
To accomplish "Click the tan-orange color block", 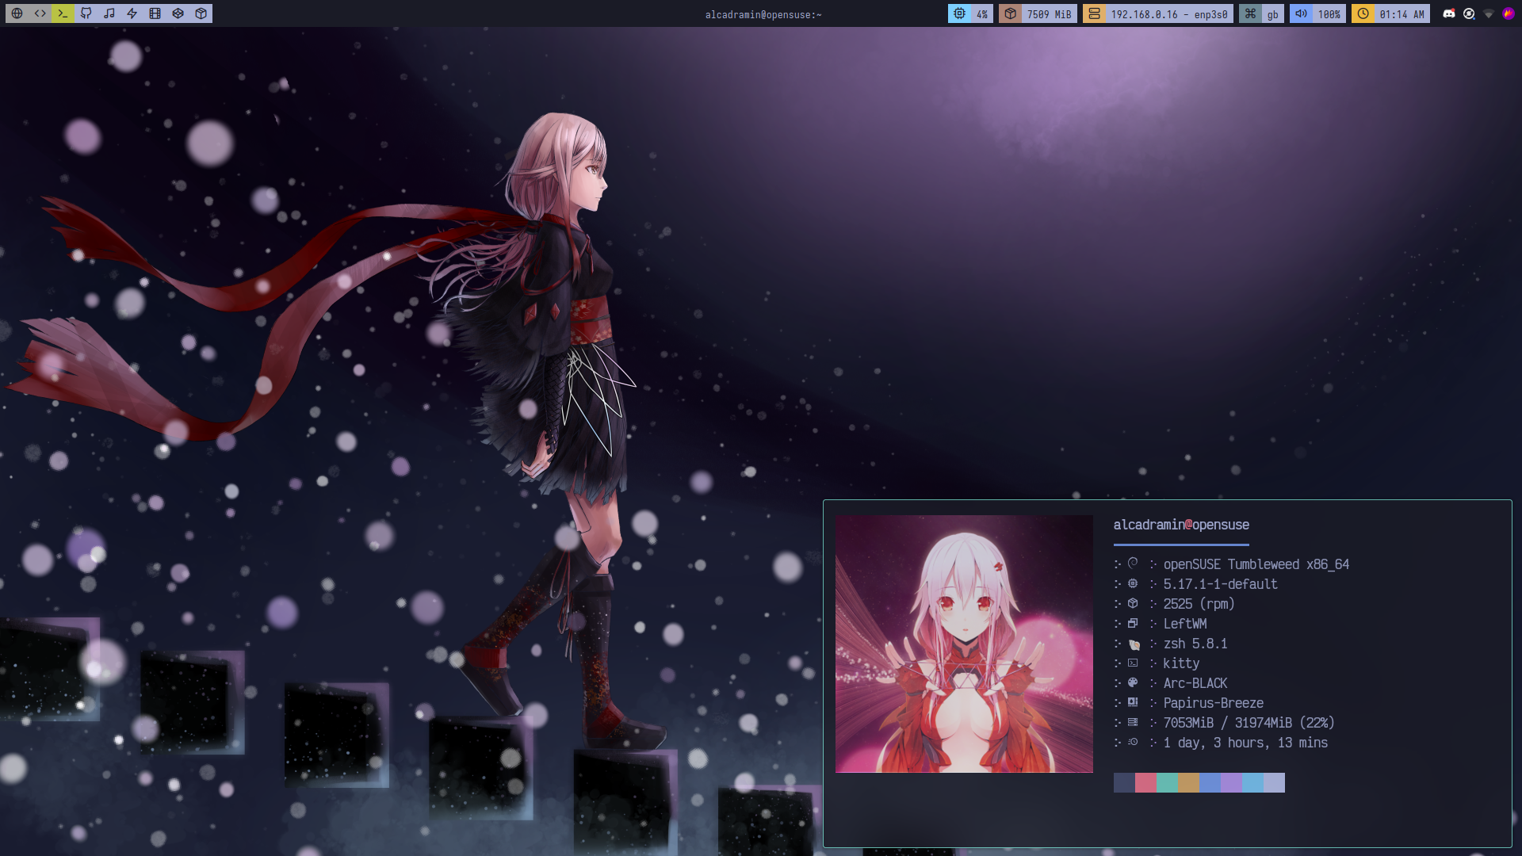I will tap(1188, 783).
